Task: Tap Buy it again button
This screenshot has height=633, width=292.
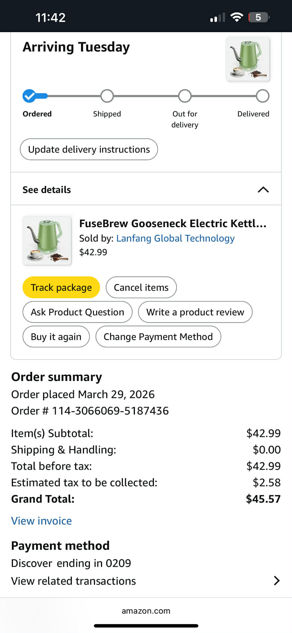Action: click(56, 337)
